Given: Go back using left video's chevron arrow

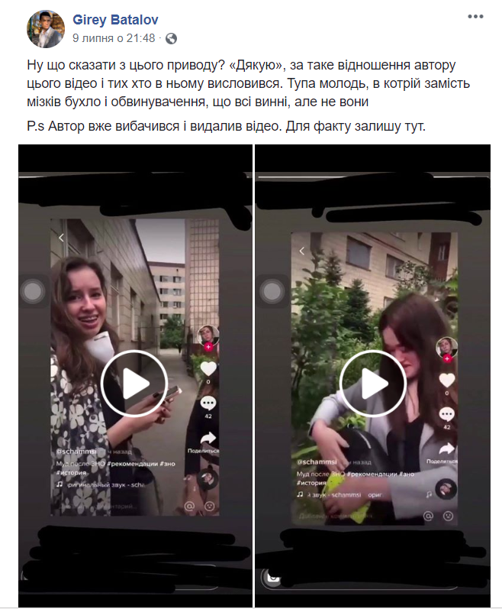Looking at the screenshot, I should coord(61,238).
